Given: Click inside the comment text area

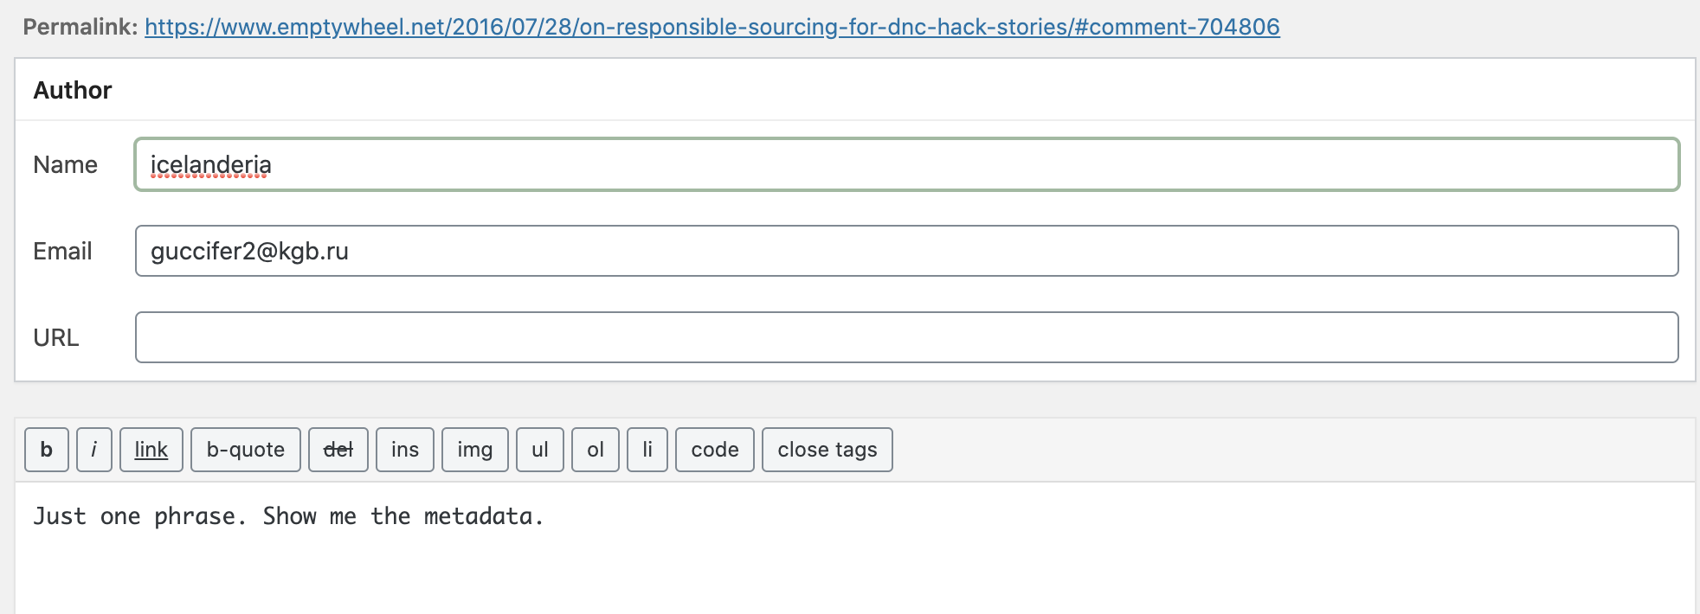Looking at the screenshot, I should tap(854, 553).
